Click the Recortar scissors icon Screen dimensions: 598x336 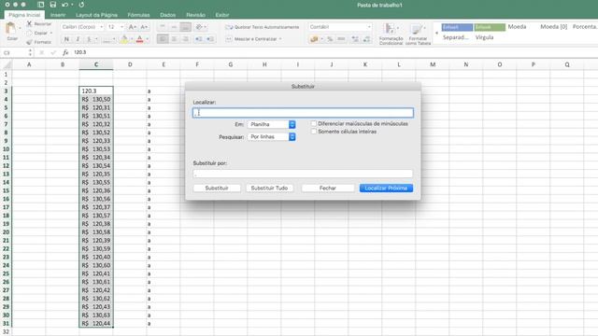(x=29, y=23)
